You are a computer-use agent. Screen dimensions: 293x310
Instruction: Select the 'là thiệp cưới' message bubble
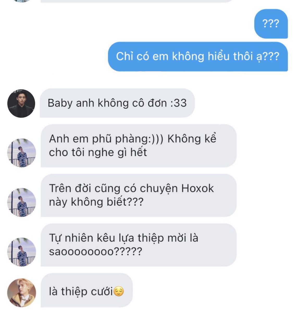click(86, 290)
